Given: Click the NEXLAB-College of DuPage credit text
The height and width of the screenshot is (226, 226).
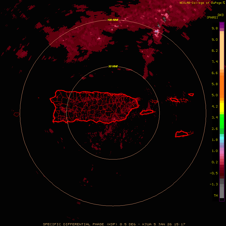Looking at the screenshot, I should pyautogui.click(x=200, y=3).
